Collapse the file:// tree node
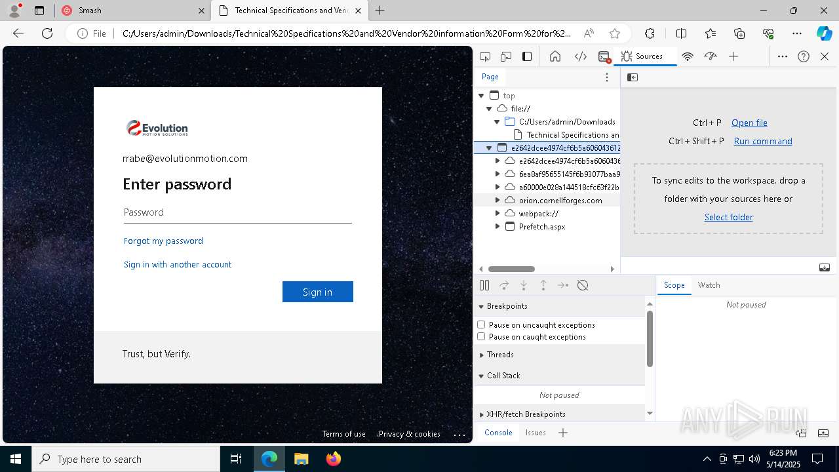839x472 pixels. point(489,109)
